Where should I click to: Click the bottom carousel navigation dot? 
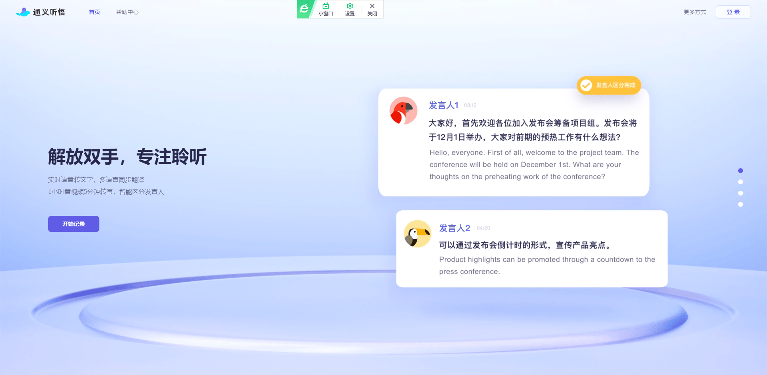[740, 204]
